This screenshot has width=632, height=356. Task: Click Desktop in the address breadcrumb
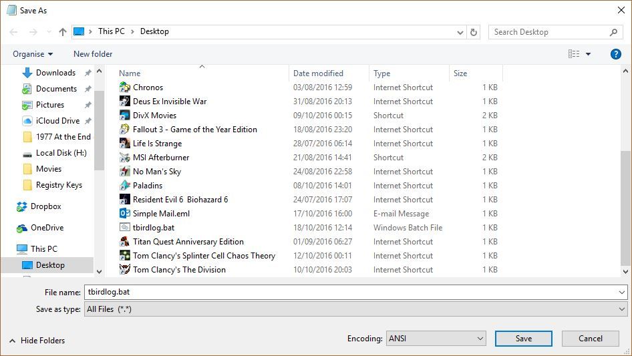[154, 31]
